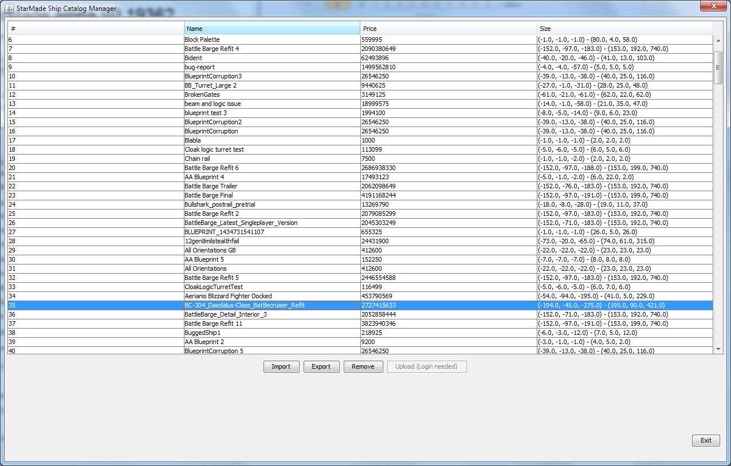Click the Remove button

[x=363, y=366]
